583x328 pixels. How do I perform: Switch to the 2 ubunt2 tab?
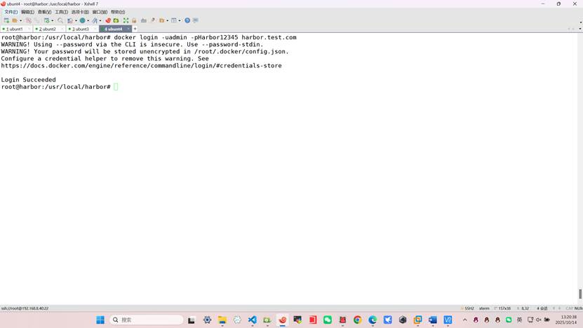pos(48,29)
